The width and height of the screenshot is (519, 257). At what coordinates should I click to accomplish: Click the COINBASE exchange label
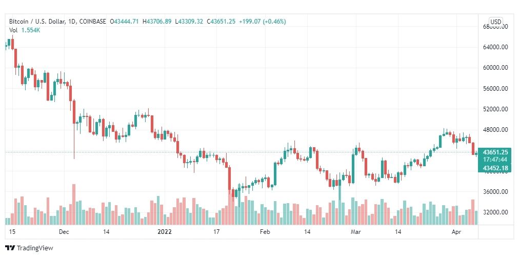pos(93,22)
